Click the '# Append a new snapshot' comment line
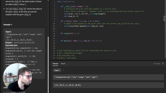The width and height of the screenshot is (166, 93). point(102,24)
